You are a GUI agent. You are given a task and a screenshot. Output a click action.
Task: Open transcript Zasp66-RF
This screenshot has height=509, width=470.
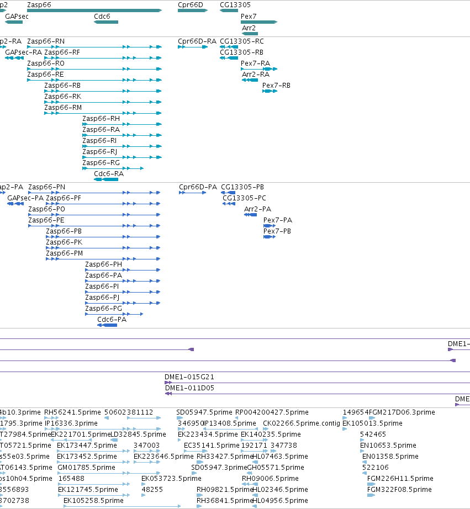[62, 52]
